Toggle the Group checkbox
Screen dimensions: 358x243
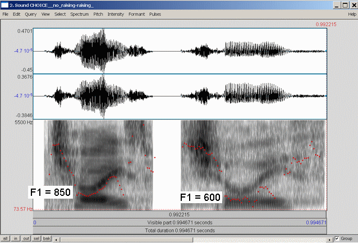(x=336, y=239)
